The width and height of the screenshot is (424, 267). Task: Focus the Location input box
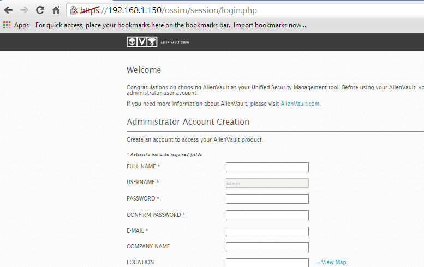(267, 263)
